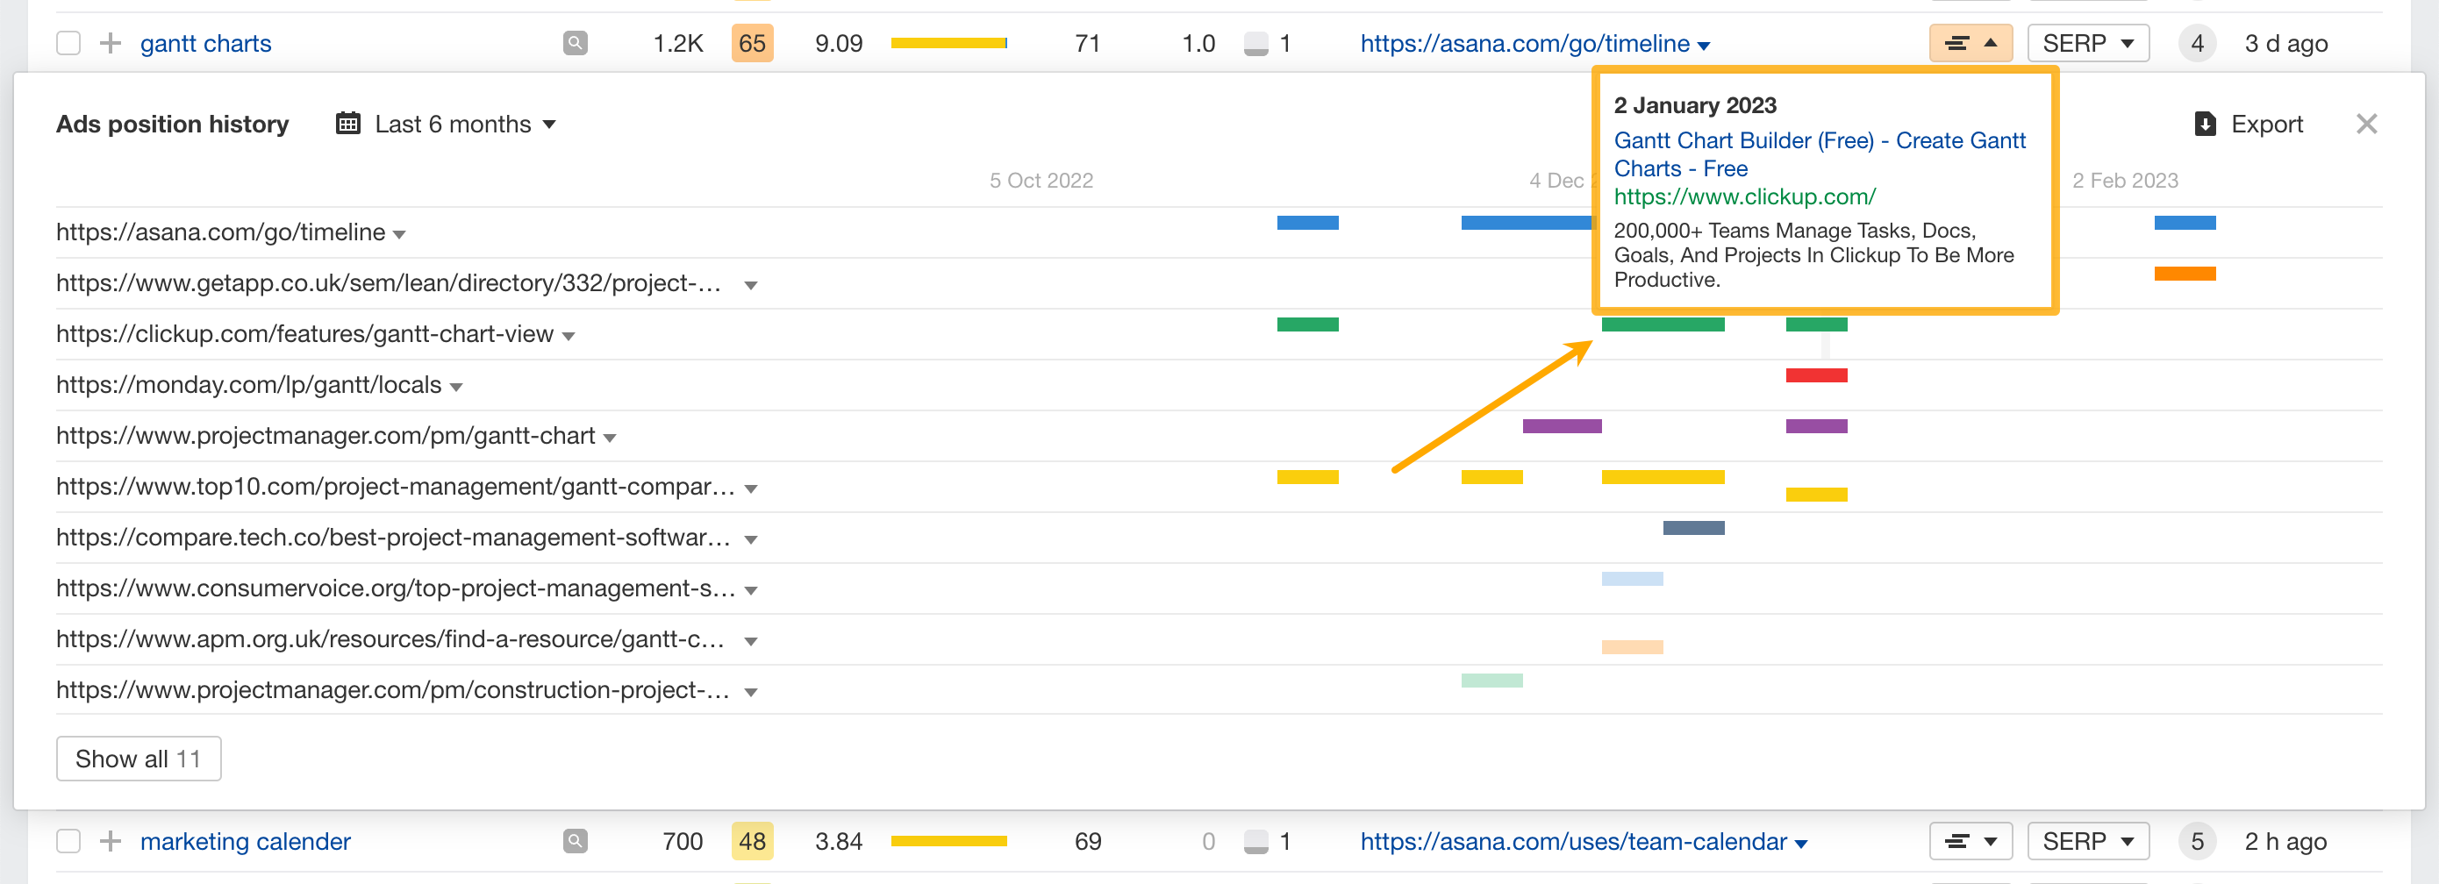
Task: Close the Ads position history panel
Action: (x=2367, y=124)
